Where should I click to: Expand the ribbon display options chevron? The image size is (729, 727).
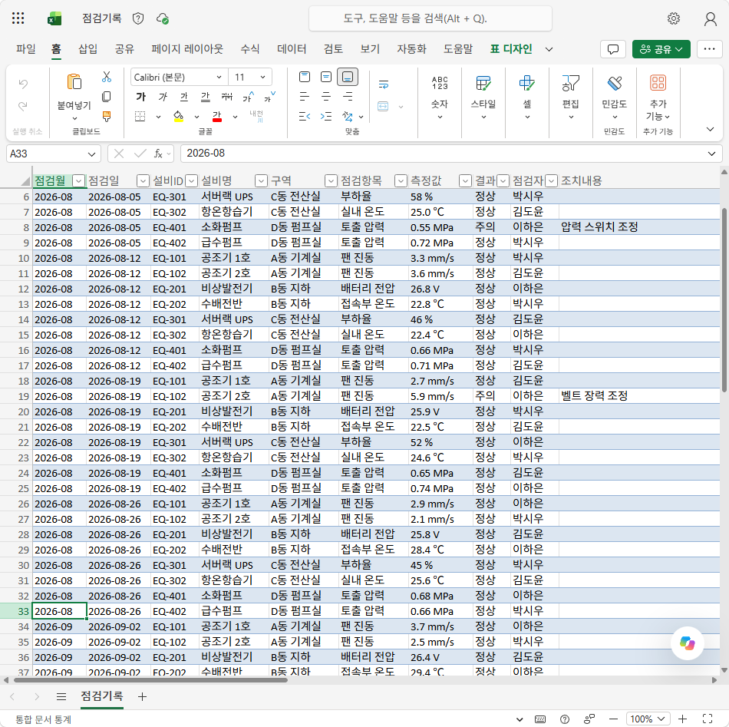tap(710, 129)
